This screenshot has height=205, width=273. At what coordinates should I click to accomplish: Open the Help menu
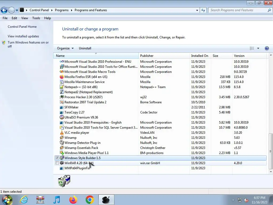47,18
